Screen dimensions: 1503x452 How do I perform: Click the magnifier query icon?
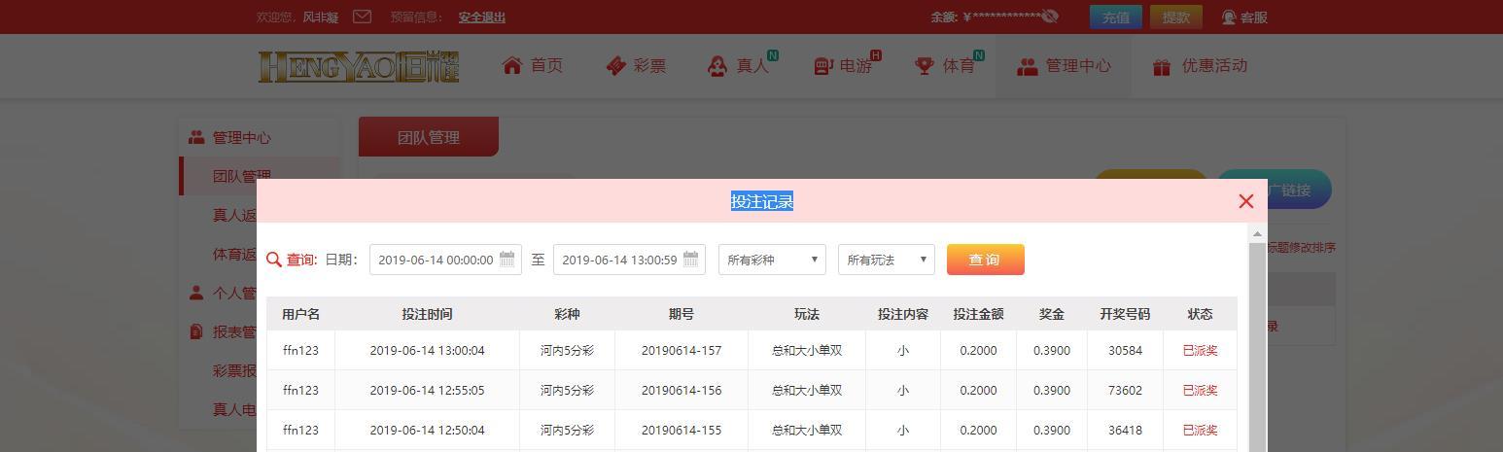click(274, 260)
